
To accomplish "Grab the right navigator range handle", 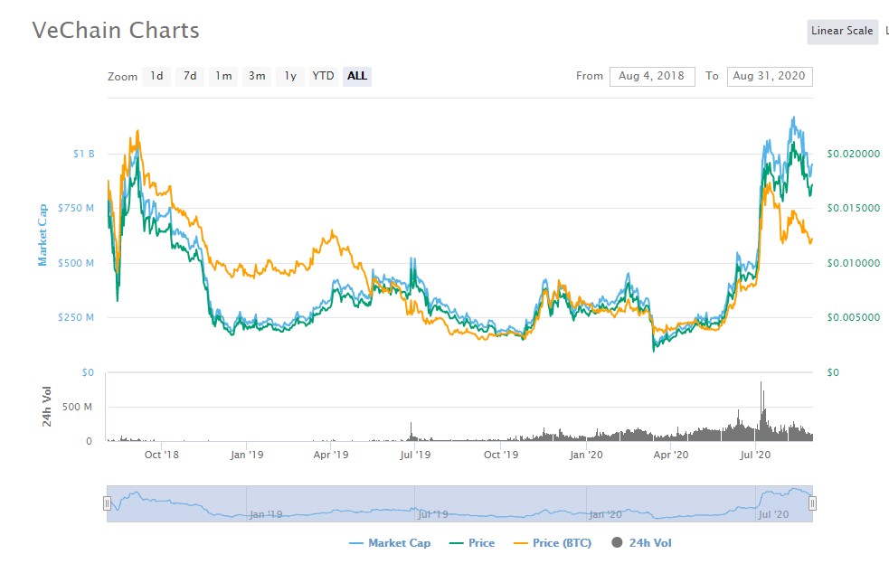I will click(x=812, y=503).
